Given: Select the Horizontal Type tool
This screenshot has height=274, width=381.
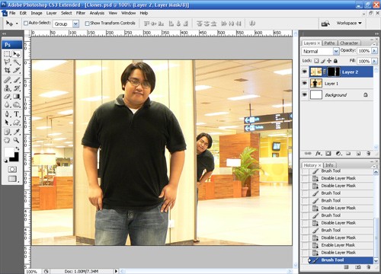Looking at the screenshot, I should point(17,114).
